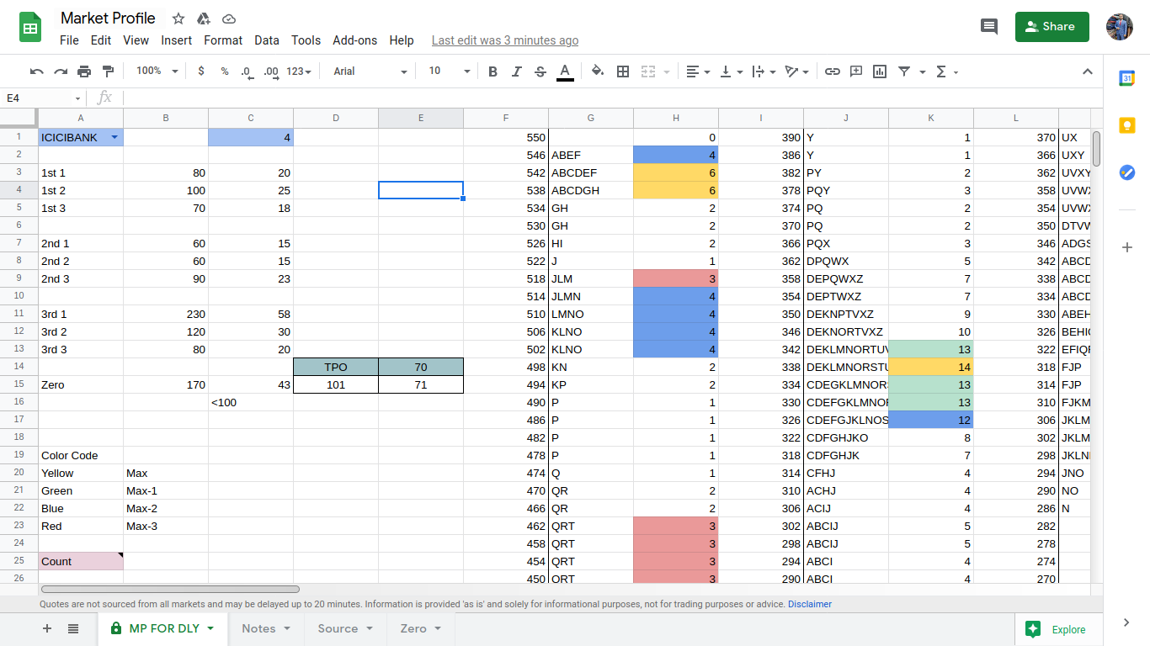Insert a chart
This screenshot has height=646, width=1150.
880,71
